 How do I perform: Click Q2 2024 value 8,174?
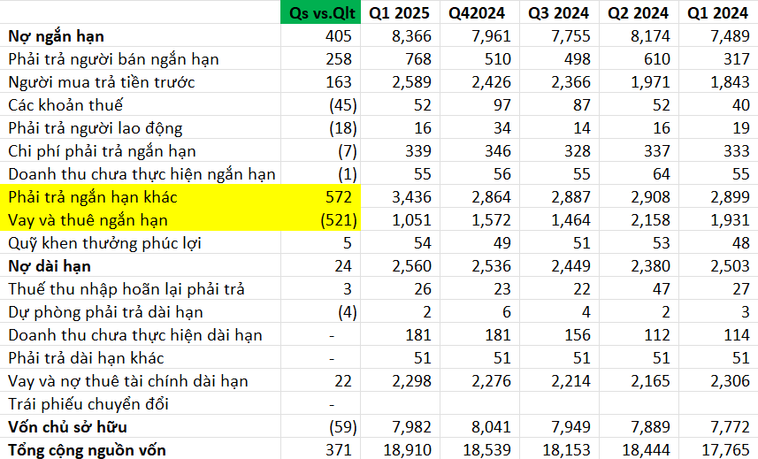(651, 36)
